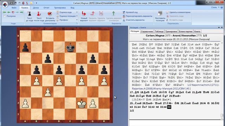Switch to the Книга panel tab
Screen dimensions: 225x126
[x=197, y=31]
